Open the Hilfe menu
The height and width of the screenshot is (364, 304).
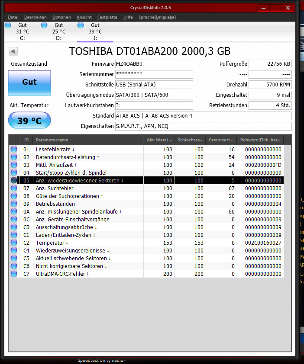[128, 17]
